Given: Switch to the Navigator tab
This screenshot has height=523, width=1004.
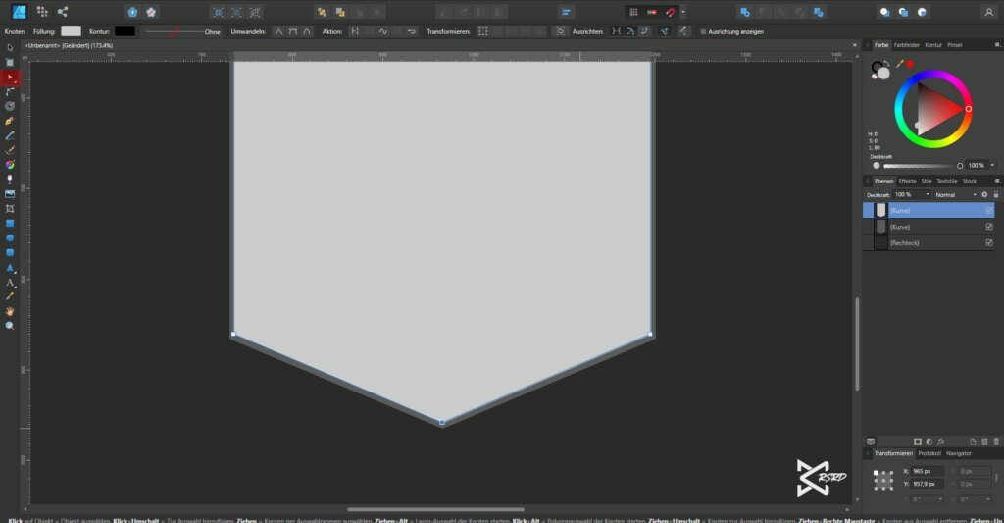Looking at the screenshot, I should coord(959,453).
